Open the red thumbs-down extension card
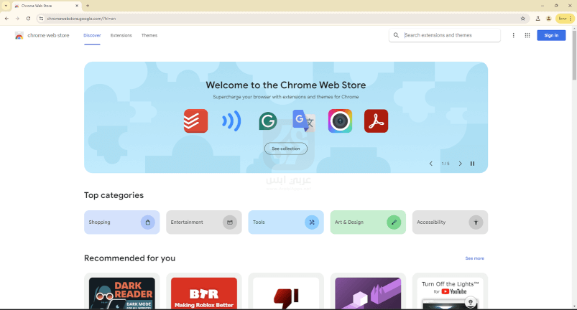This screenshot has height=310, width=577. (286, 291)
